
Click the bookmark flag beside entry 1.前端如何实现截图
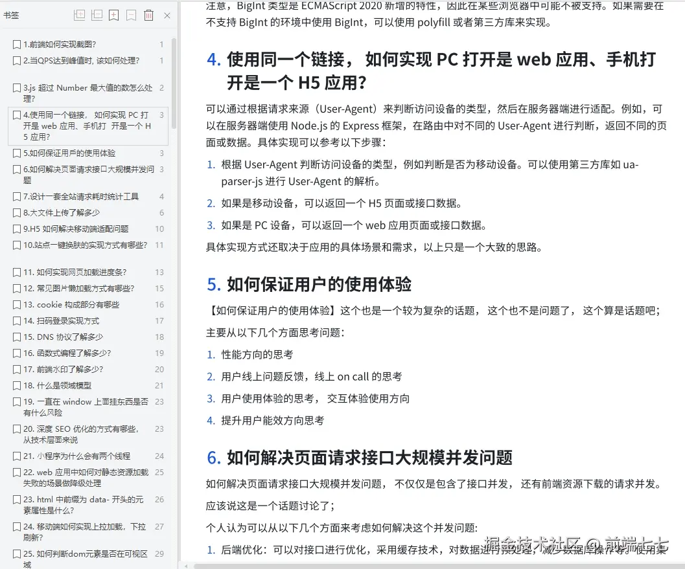(x=16, y=43)
